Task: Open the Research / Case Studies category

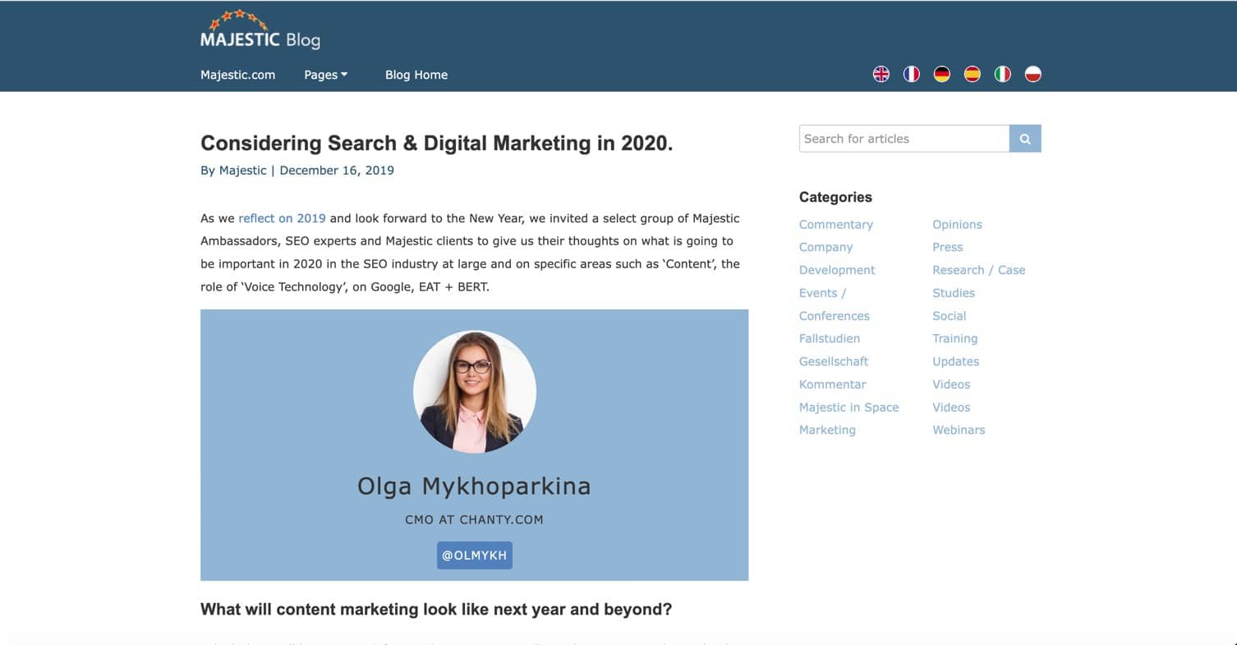Action: pos(978,281)
